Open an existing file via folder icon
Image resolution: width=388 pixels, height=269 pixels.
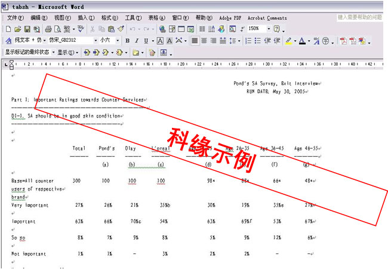(17, 29)
